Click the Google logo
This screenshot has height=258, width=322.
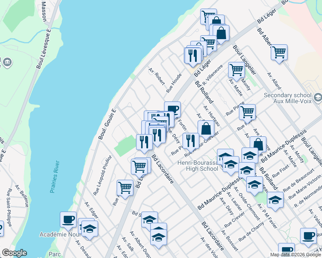coord(14,253)
